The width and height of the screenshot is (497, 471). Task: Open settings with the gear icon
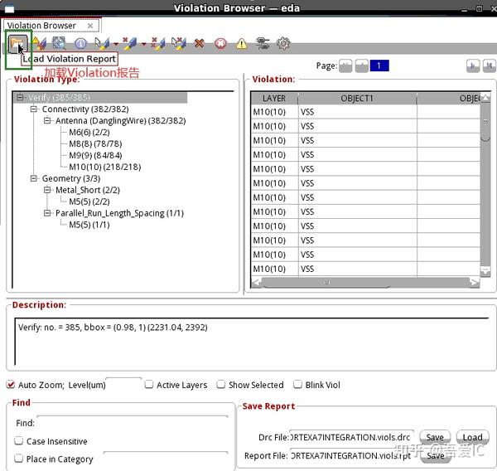(283, 43)
